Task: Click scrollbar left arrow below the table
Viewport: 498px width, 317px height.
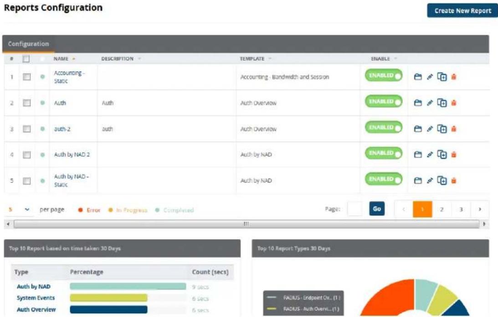Action: coord(8,224)
